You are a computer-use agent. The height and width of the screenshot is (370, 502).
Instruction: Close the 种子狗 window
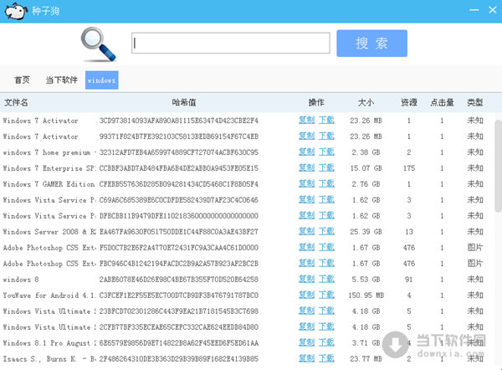point(493,10)
